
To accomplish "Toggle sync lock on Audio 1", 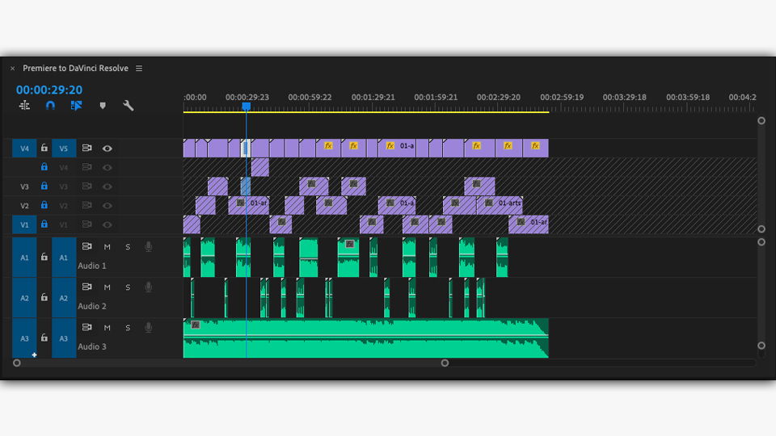I will (x=86, y=246).
